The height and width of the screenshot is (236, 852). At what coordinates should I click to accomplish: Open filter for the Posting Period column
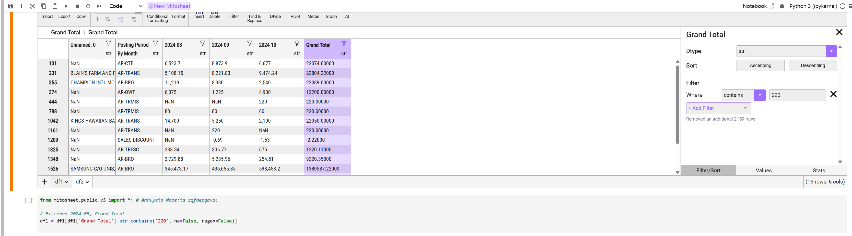pyautogui.click(x=155, y=44)
